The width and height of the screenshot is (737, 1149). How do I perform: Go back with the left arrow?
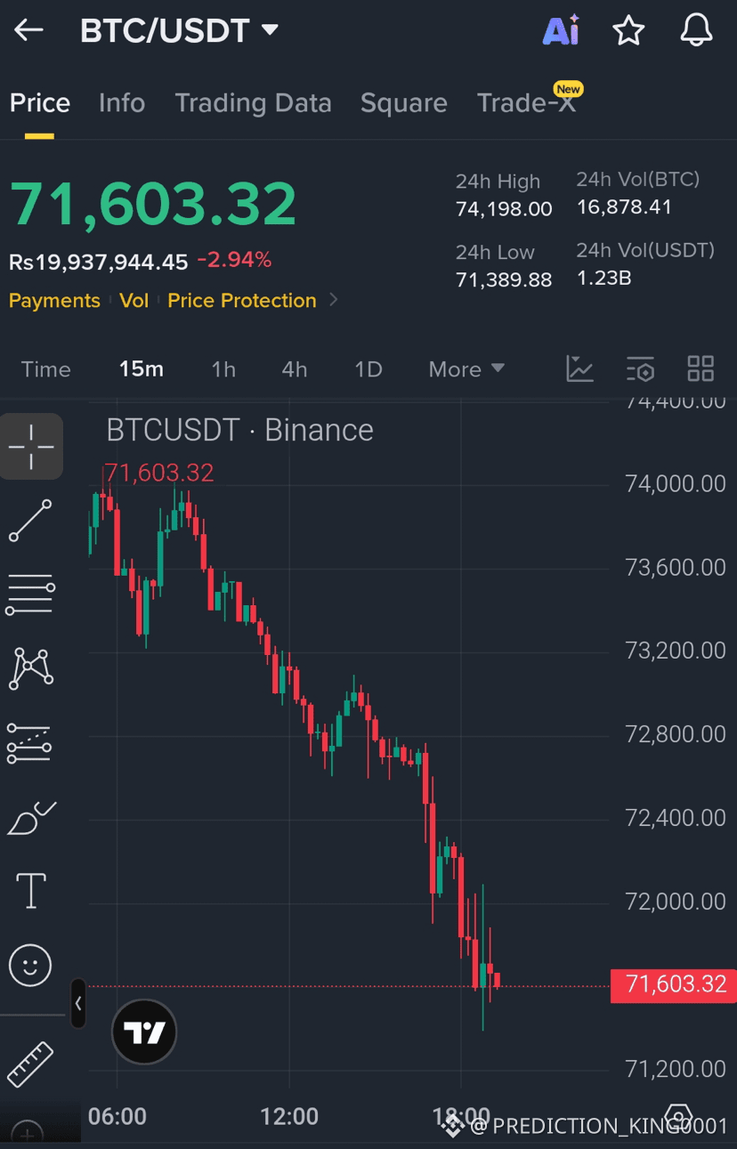(28, 30)
